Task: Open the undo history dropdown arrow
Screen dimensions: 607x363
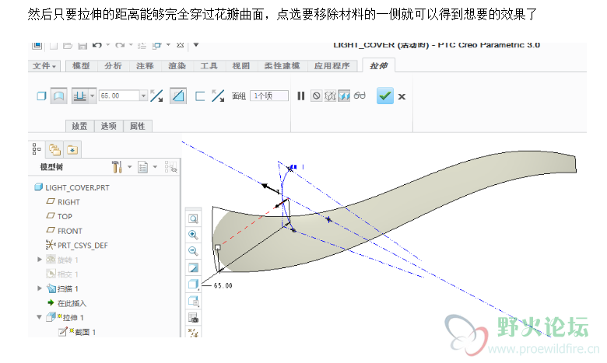Action: (x=108, y=45)
